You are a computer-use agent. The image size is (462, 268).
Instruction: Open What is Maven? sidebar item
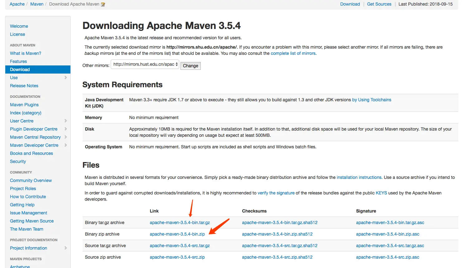[x=26, y=53]
